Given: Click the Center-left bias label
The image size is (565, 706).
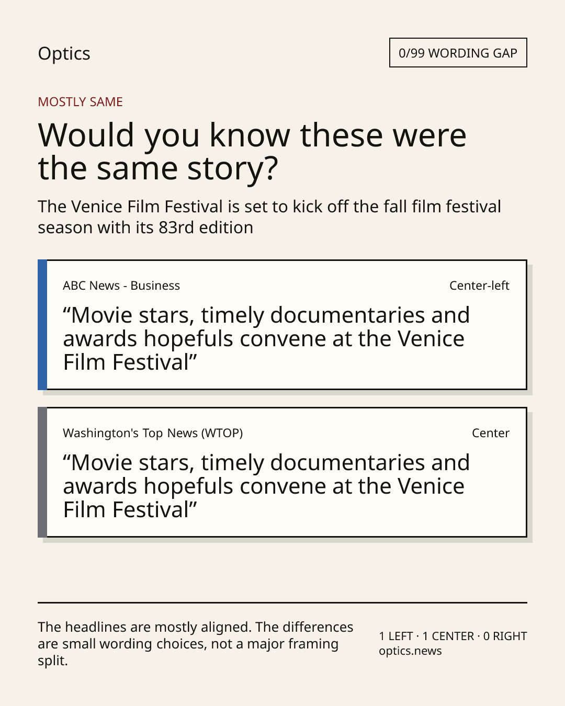Looking at the screenshot, I should [x=479, y=286].
